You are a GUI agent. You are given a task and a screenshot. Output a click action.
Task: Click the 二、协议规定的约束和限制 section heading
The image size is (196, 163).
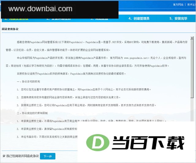click(32, 113)
